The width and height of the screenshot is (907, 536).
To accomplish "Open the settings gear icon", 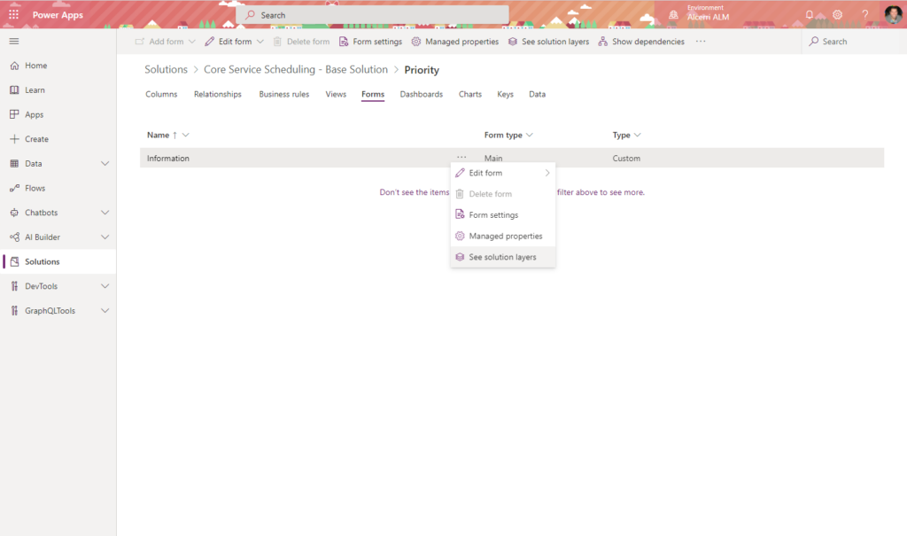I will point(837,15).
